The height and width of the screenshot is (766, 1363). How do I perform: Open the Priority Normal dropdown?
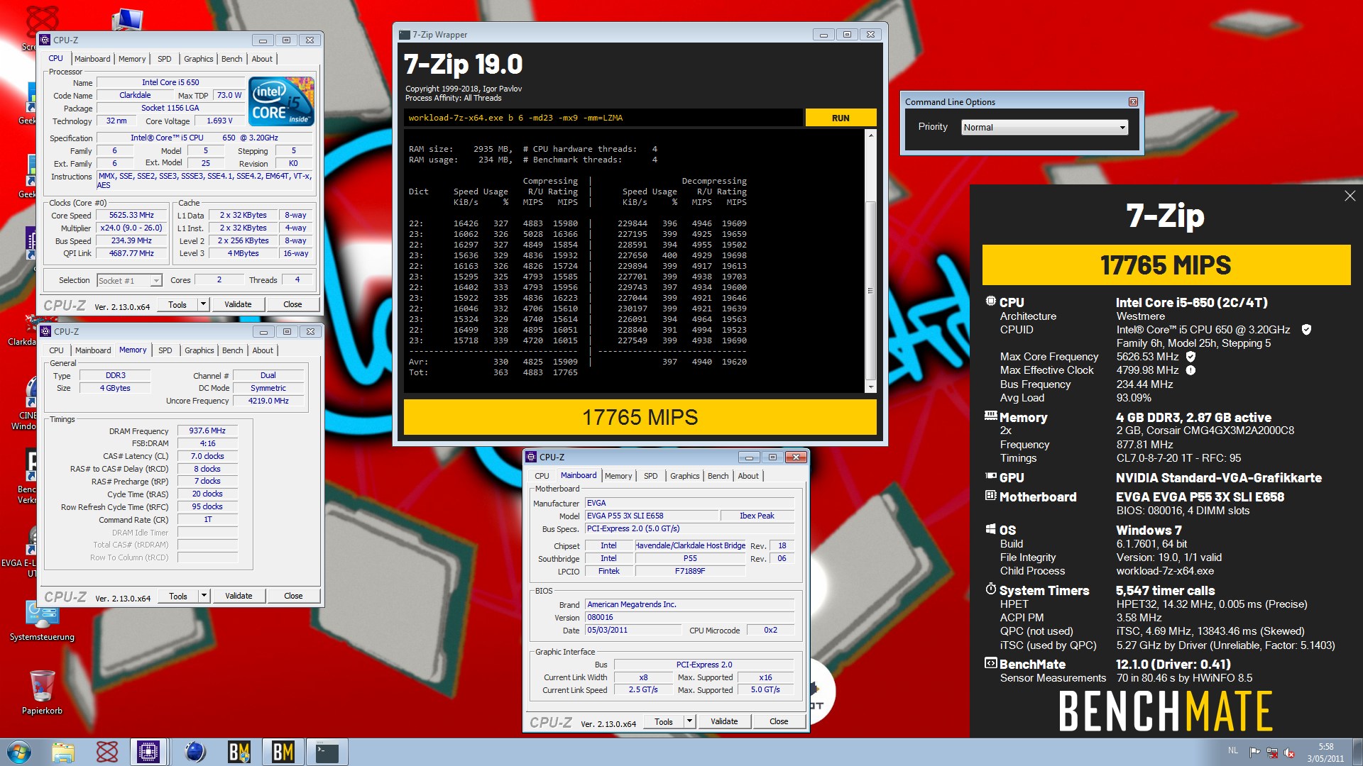[x=1045, y=128]
